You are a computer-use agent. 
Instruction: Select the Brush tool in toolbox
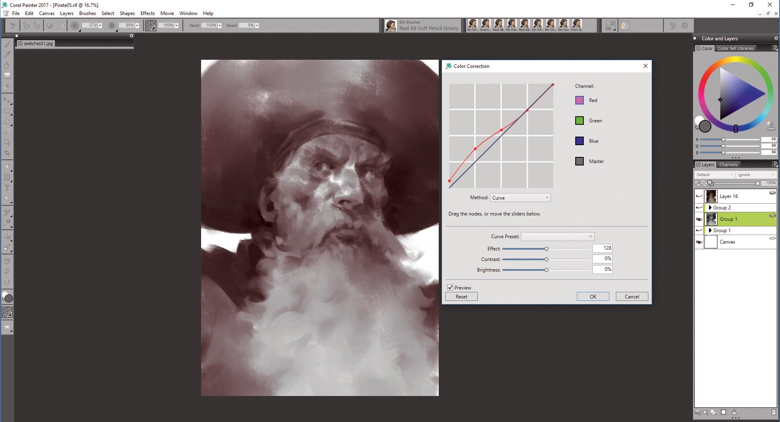coord(7,44)
